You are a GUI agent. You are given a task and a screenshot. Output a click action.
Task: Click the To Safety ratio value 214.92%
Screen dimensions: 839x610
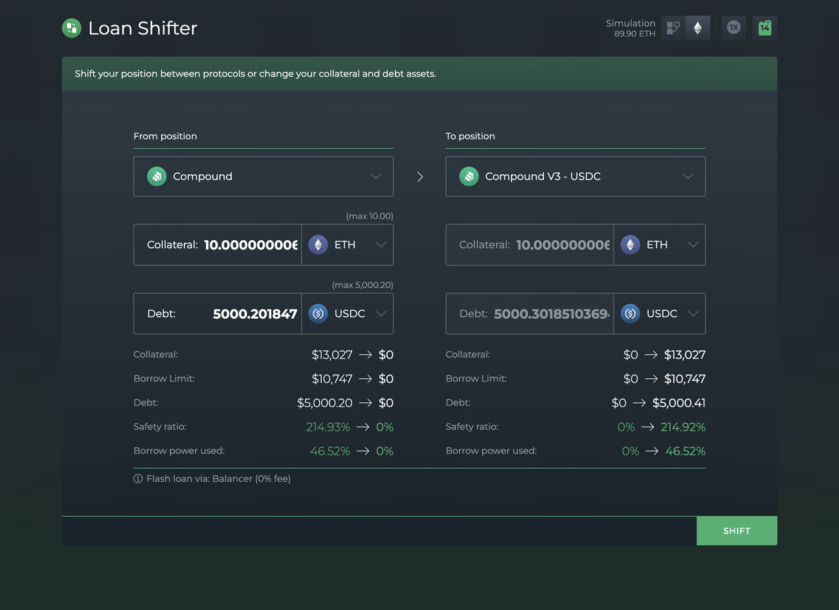(683, 427)
